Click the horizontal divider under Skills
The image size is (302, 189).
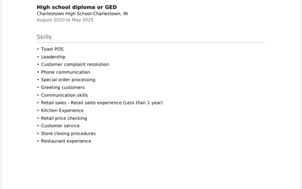151,43
